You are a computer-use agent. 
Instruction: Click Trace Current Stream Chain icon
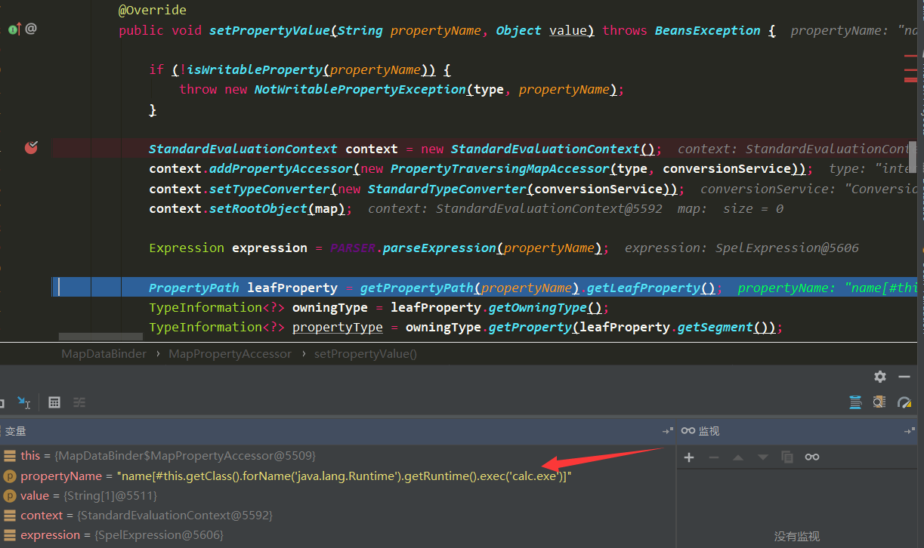[x=79, y=402]
